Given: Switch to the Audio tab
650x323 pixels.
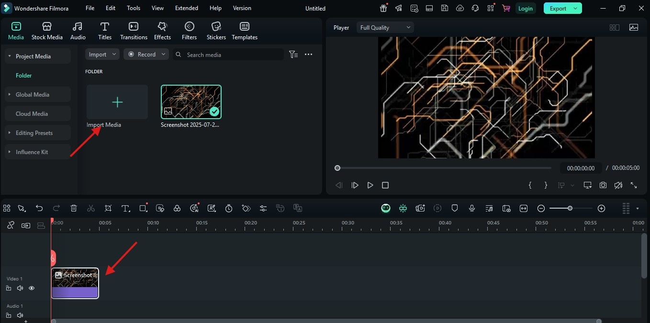Looking at the screenshot, I should [x=78, y=31].
